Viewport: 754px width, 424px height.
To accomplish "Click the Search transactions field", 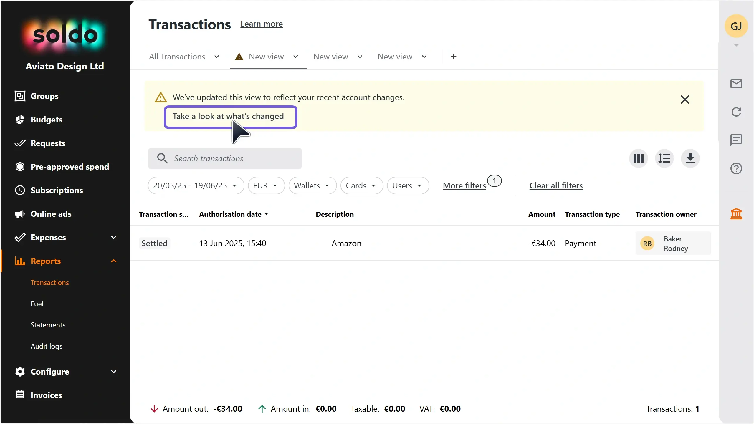I will click(x=225, y=158).
